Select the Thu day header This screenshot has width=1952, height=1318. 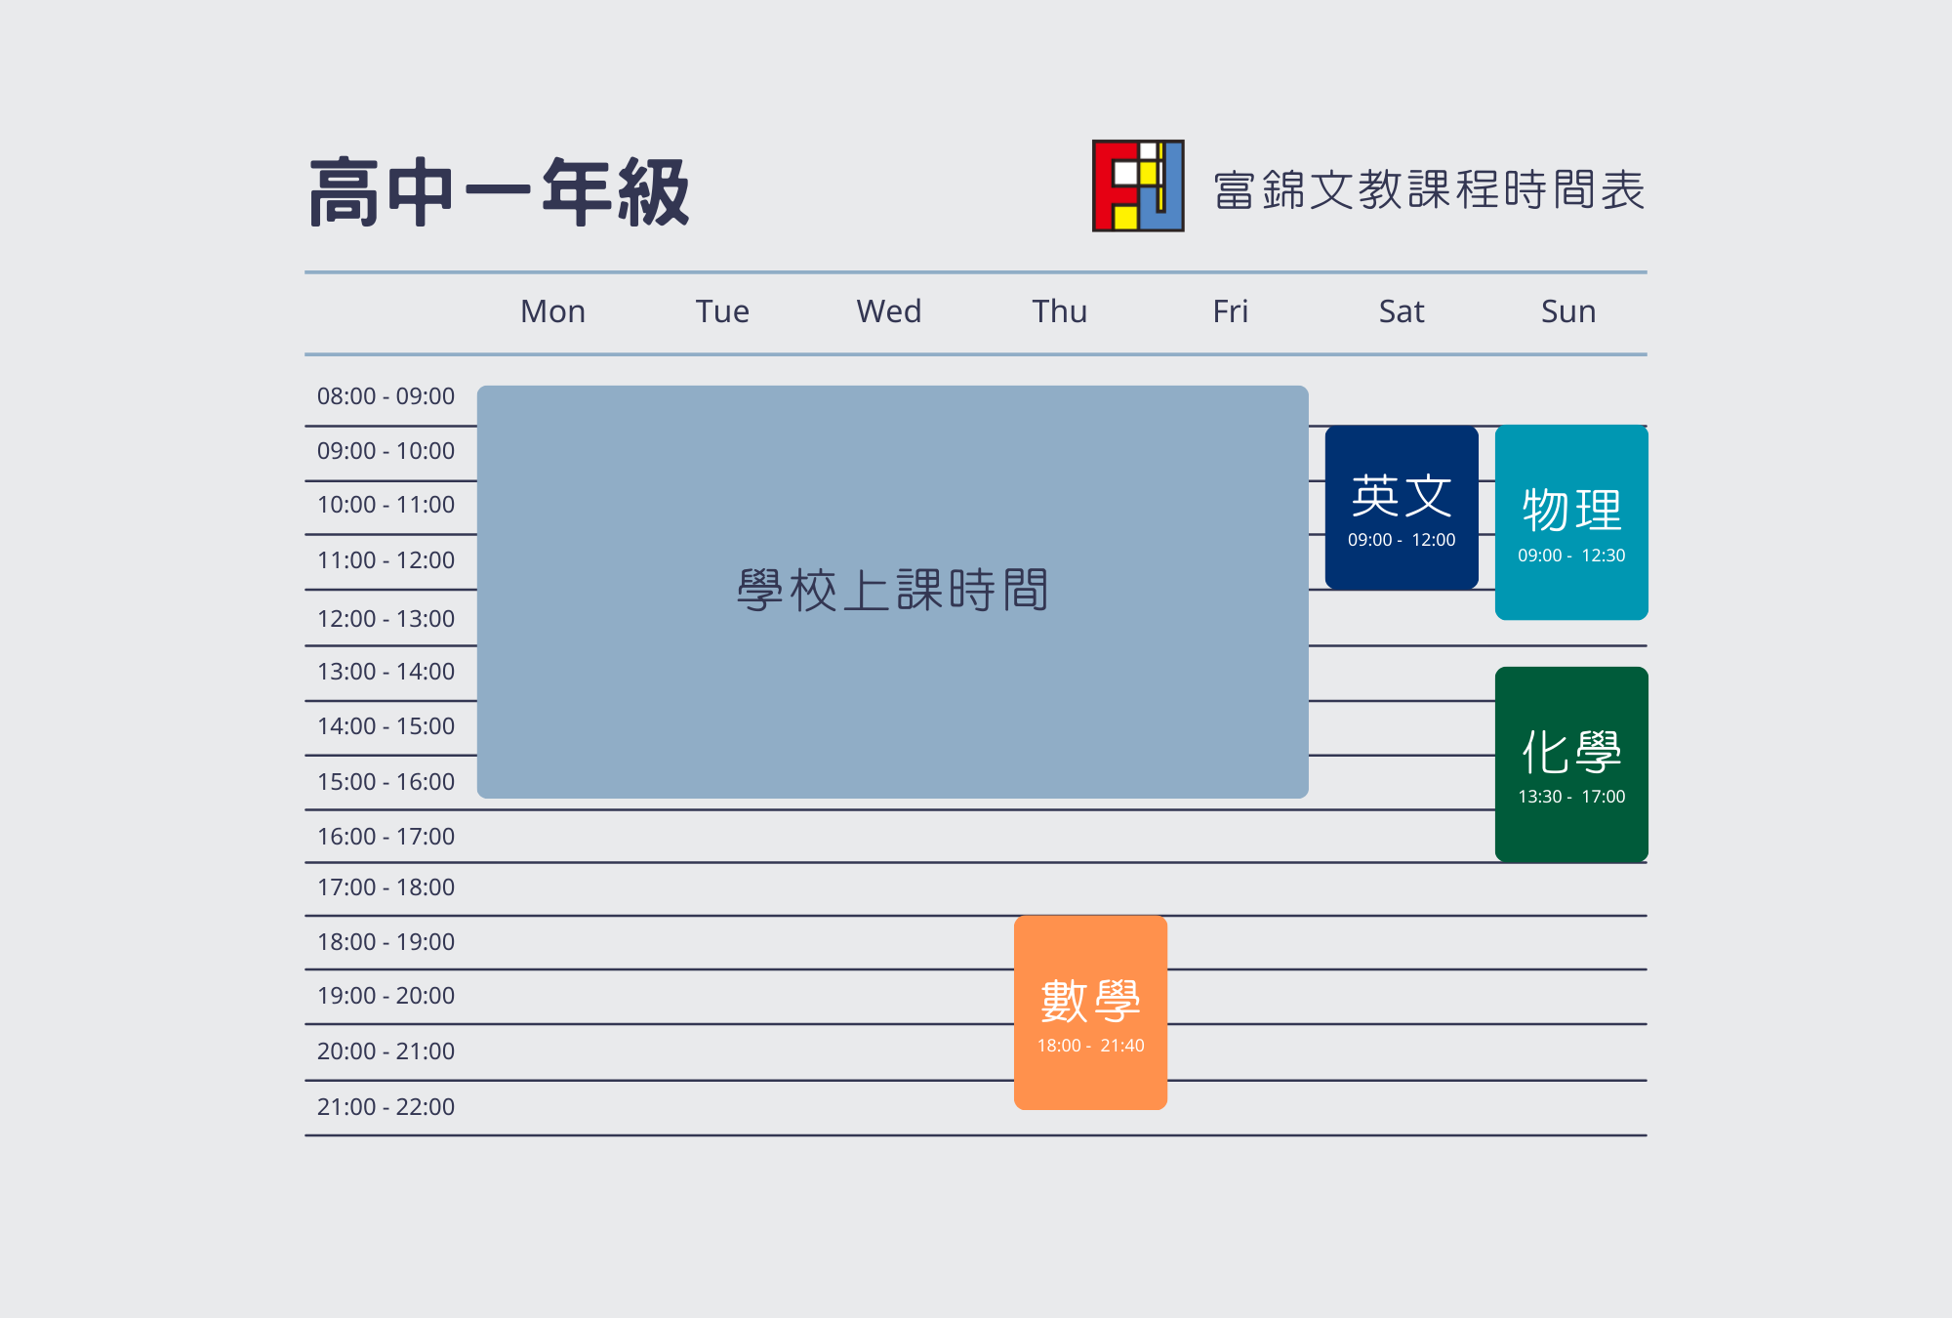[x=1059, y=311]
